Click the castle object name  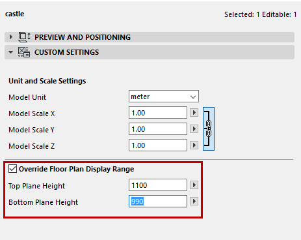(15, 14)
